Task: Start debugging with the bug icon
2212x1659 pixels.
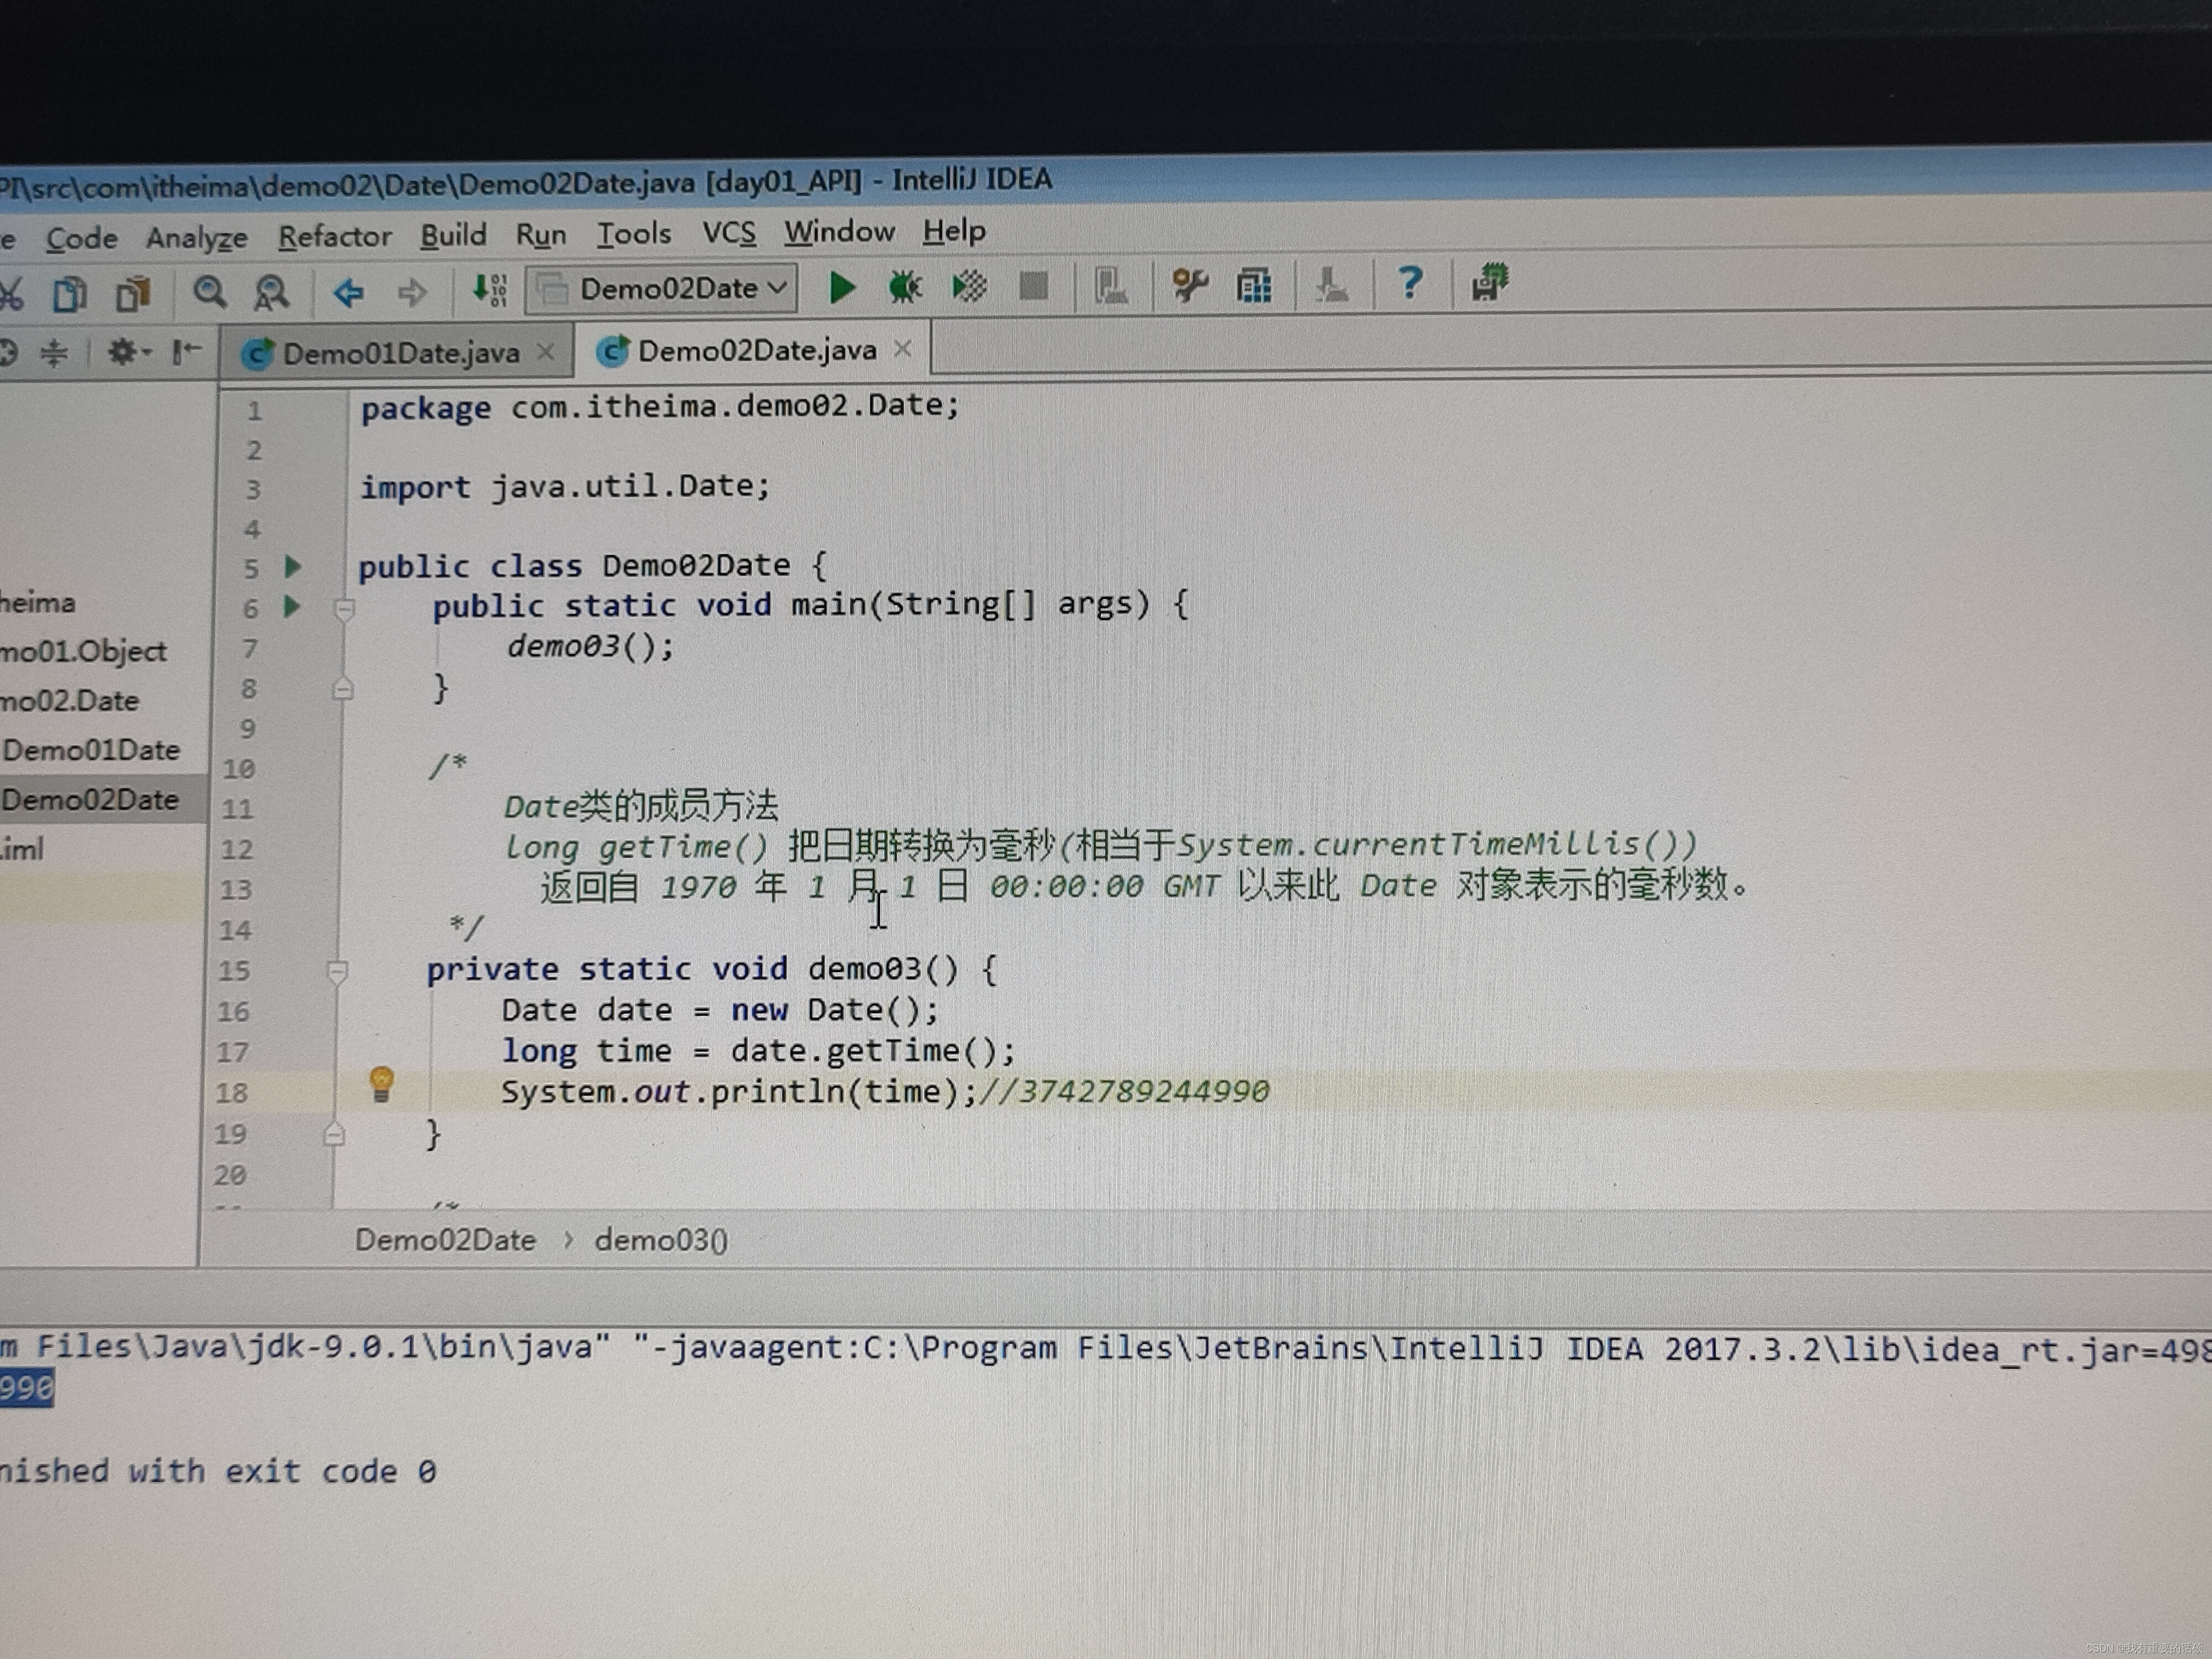Action: [x=905, y=288]
